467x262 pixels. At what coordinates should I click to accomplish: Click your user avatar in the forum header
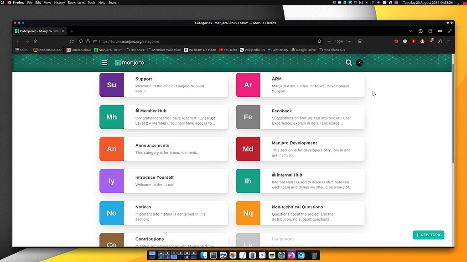tap(359, 63)
